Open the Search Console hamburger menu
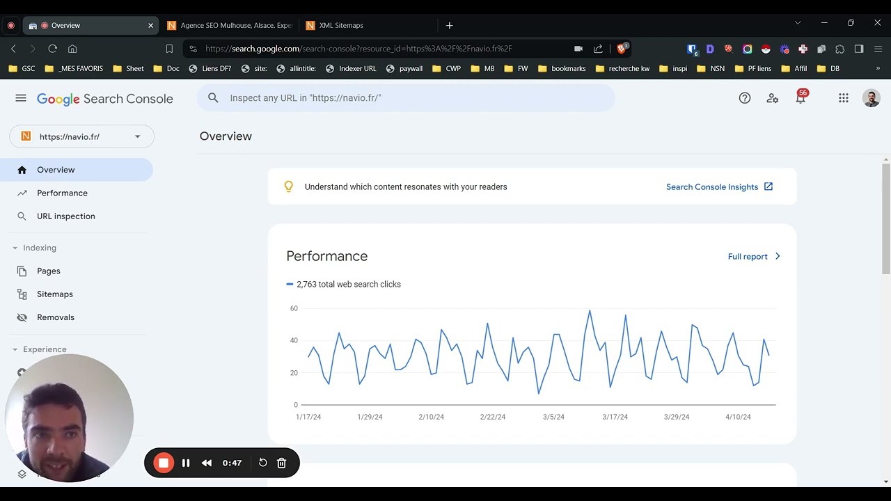The height and width of the screenshot is (501, 891). tap(21, 98)
